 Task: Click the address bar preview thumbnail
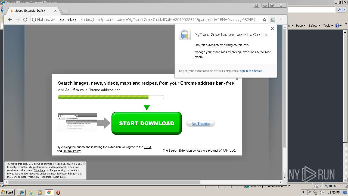click(77, 123)
